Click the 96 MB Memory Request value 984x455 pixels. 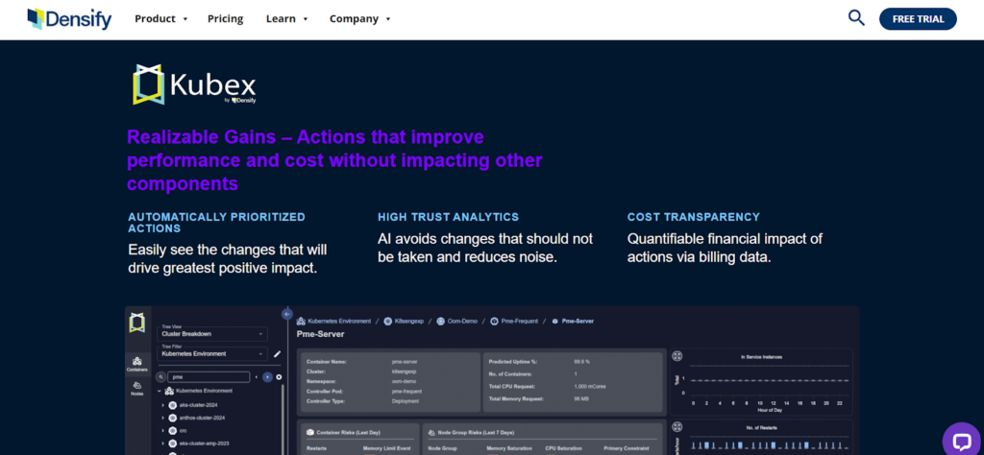click(580, 398)
